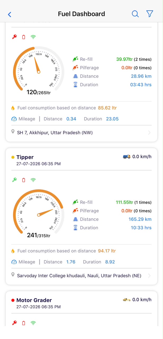This screenshot has height=339, width=163.
Task: Tap Pilferage icon in Tipper card
Action: tap(75, 211)
